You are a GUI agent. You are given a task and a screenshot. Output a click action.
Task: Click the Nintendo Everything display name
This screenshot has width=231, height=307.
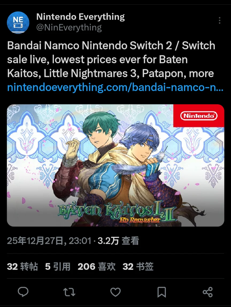click(x=80, y=17)
